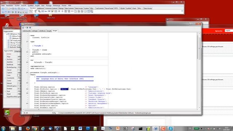The height and width of the screenshot is (131, 233).
Task: Collapse the GBOptions tree node
Action: [7, 34]
